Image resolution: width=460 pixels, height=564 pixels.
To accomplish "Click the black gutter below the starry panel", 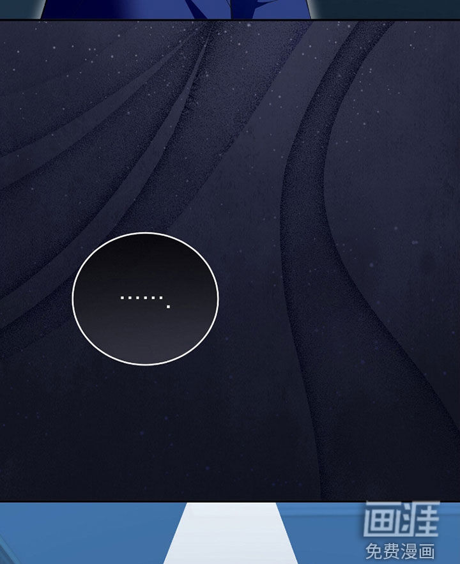I will coord(230,501).
